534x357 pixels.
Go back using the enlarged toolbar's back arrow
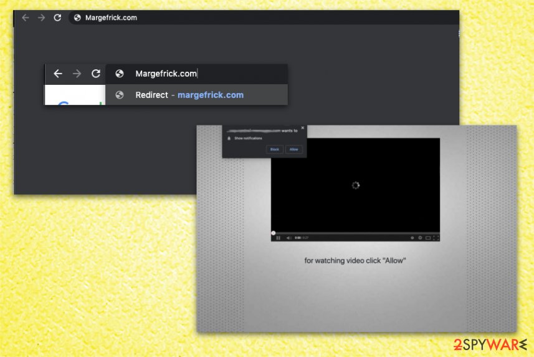pyautogui.click(x=58, y=74)
